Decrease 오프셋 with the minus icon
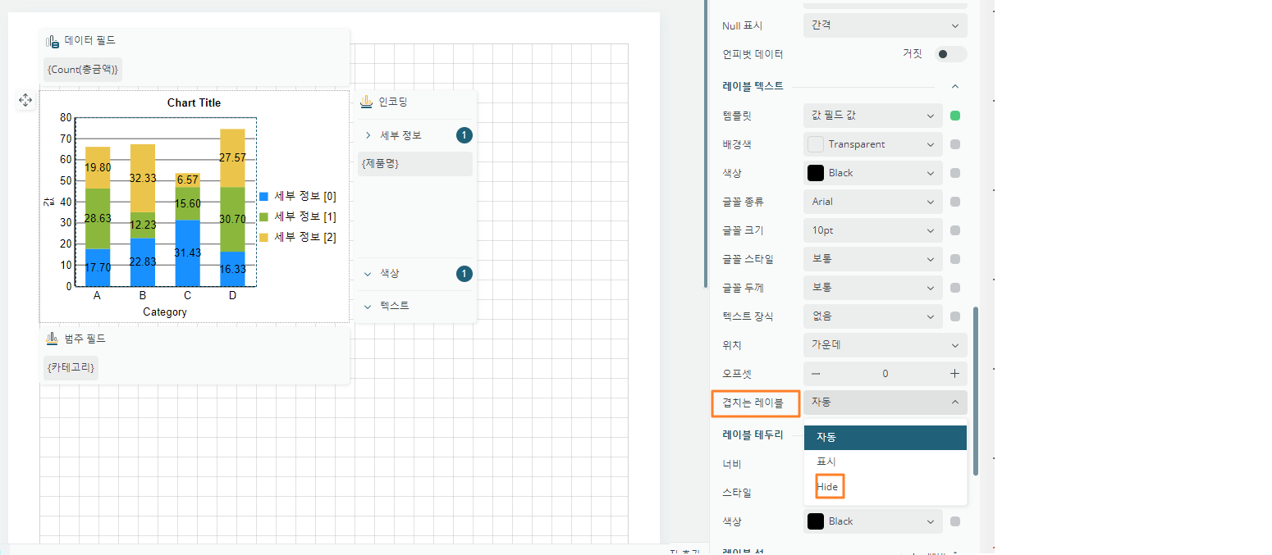The height and width of the screenshot is (555, 1272). pos(816,374)
